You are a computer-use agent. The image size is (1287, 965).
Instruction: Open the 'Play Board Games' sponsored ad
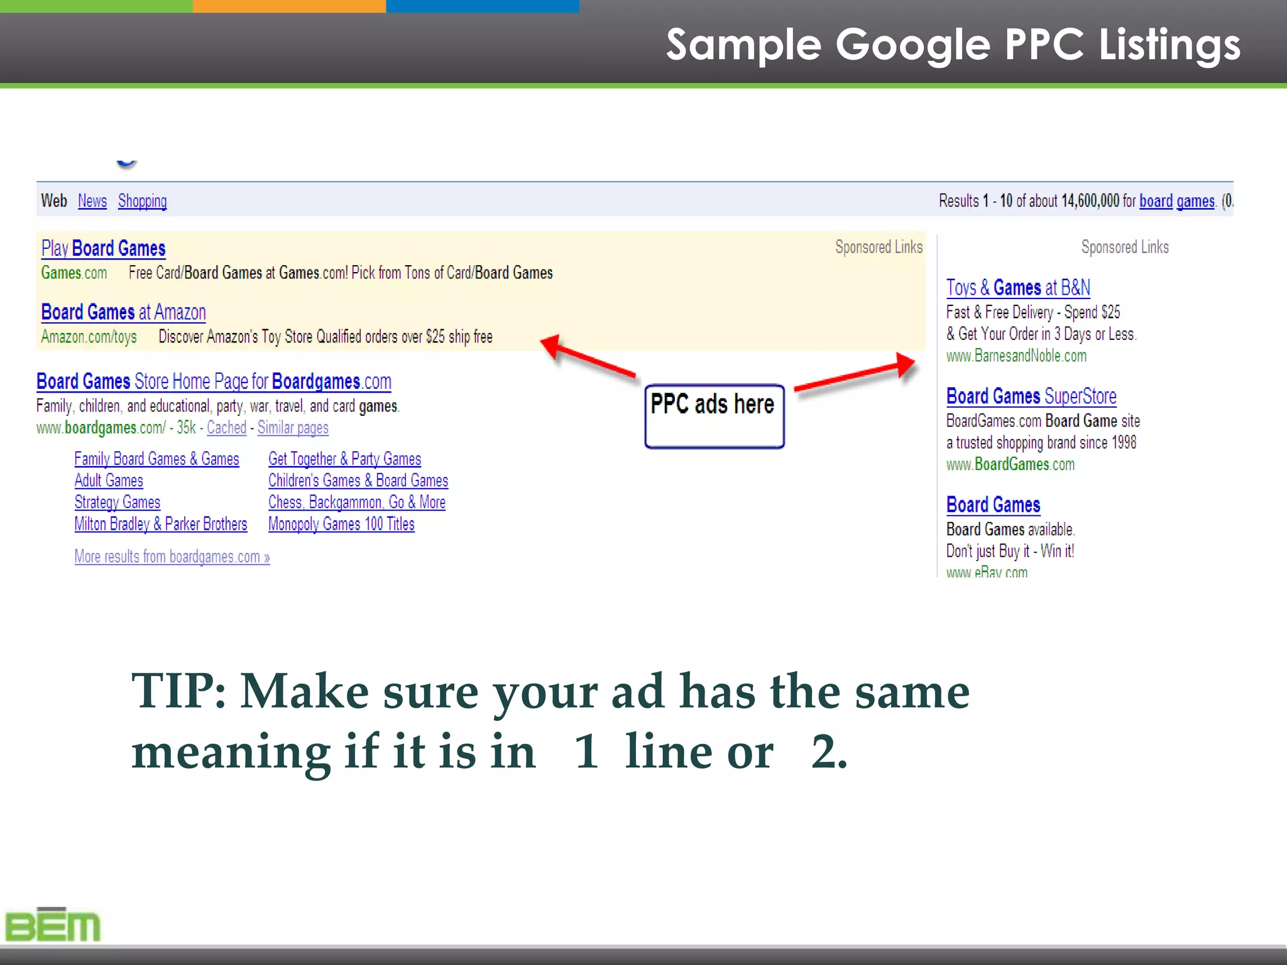point(104,249)
